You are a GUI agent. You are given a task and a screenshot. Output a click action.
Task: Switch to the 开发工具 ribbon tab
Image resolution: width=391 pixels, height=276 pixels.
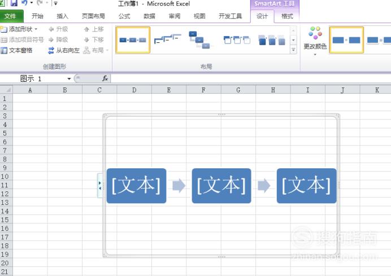click(230, 16)
